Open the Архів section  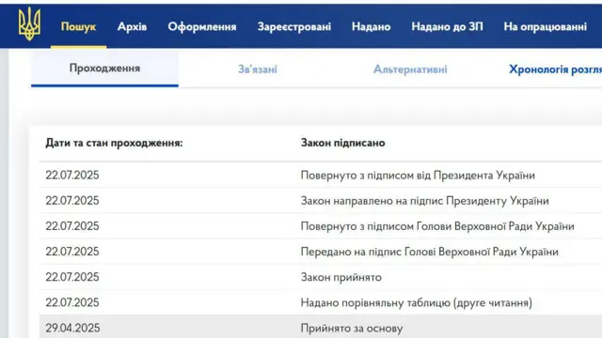pos(132,26)
